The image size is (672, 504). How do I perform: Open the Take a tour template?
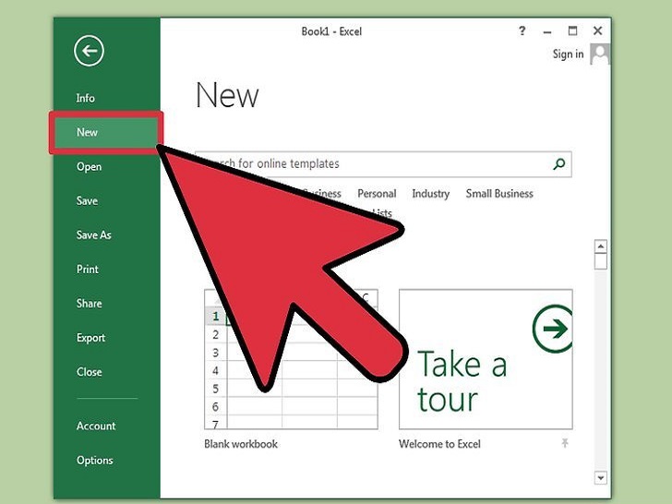[x=486, y=359]
